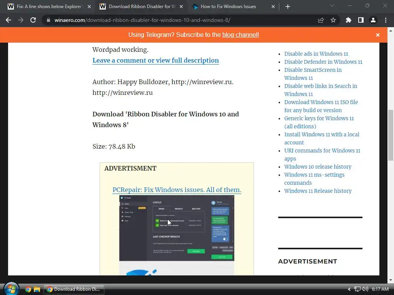The height and width of the screenshot is (295, 394).
Task: Close the How to Fix Windows Issues tab
Action: 273,7
